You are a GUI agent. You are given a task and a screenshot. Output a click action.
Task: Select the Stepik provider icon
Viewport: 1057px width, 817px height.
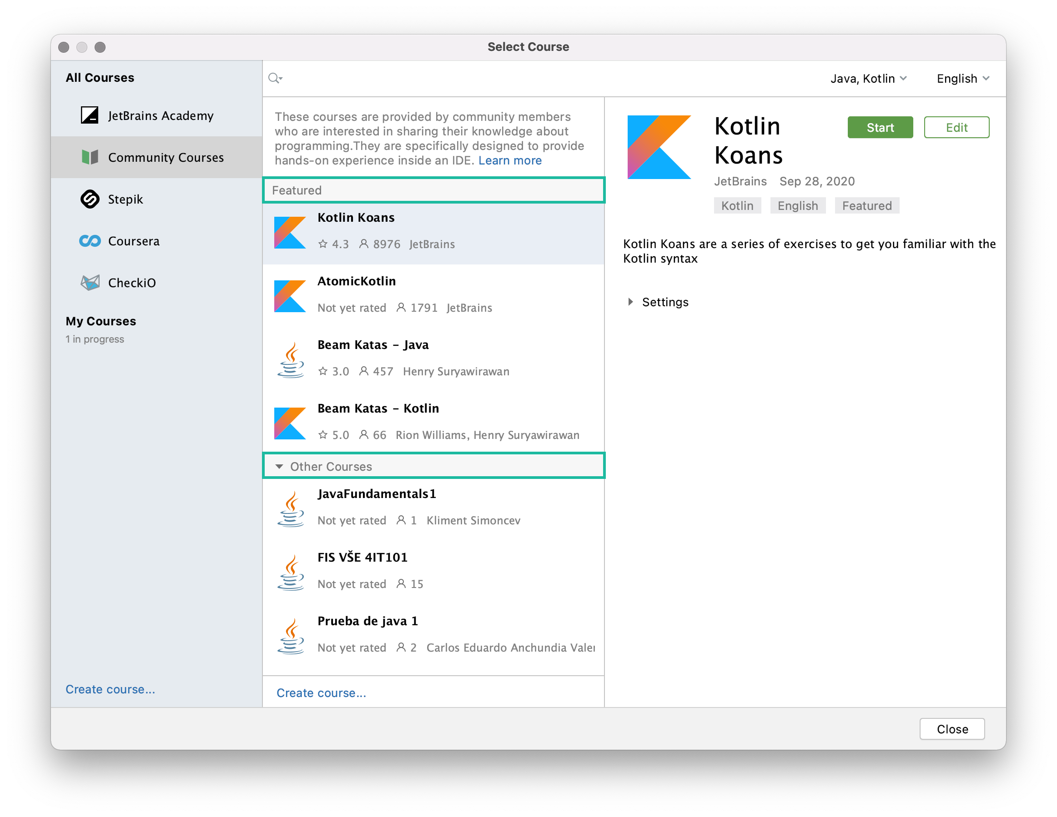pyautogui.click(x=90, y=199)
